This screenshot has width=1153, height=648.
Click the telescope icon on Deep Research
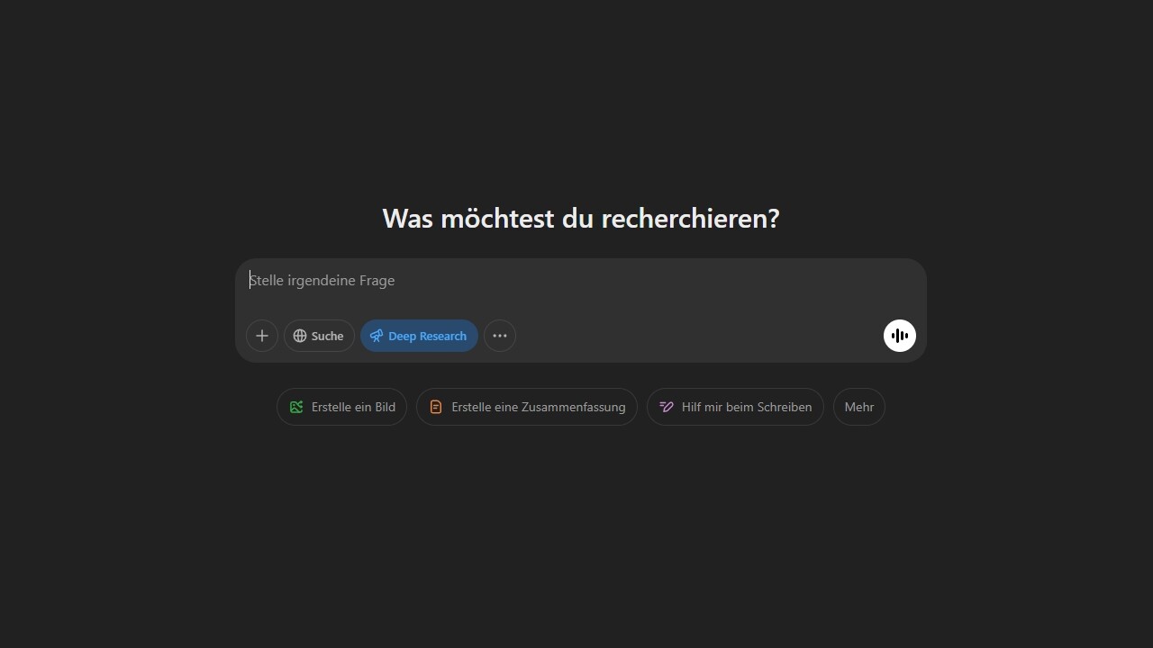point(376,336)
